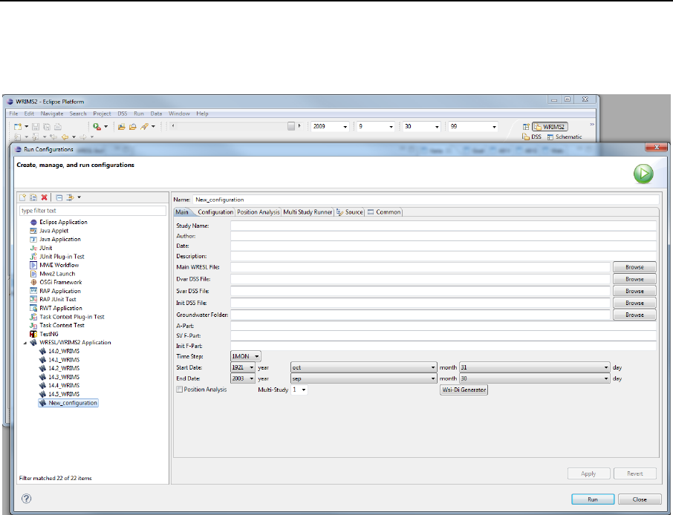
Task: Open the Multi Study Runner tab
Action: point(308,212)
